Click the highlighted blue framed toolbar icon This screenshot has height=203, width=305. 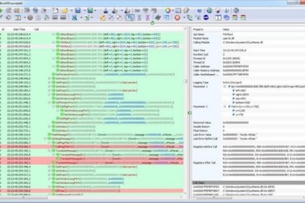[x=129, y=18]
